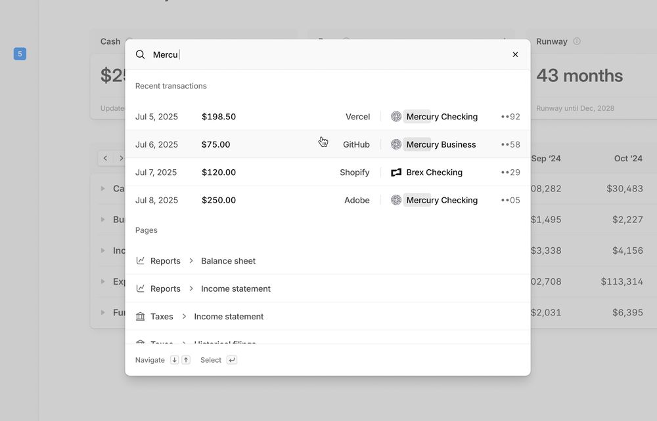This screenshot has width=657, height=421.
Task: Click Brex logo icon in Shopify row
Action: pyautogui.click(x=396, y=172)
